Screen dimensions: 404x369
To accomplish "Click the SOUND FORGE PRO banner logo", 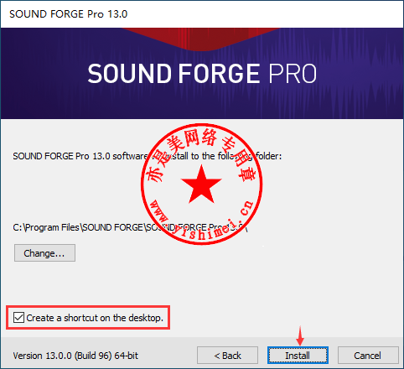I will [x=202, y=74].
